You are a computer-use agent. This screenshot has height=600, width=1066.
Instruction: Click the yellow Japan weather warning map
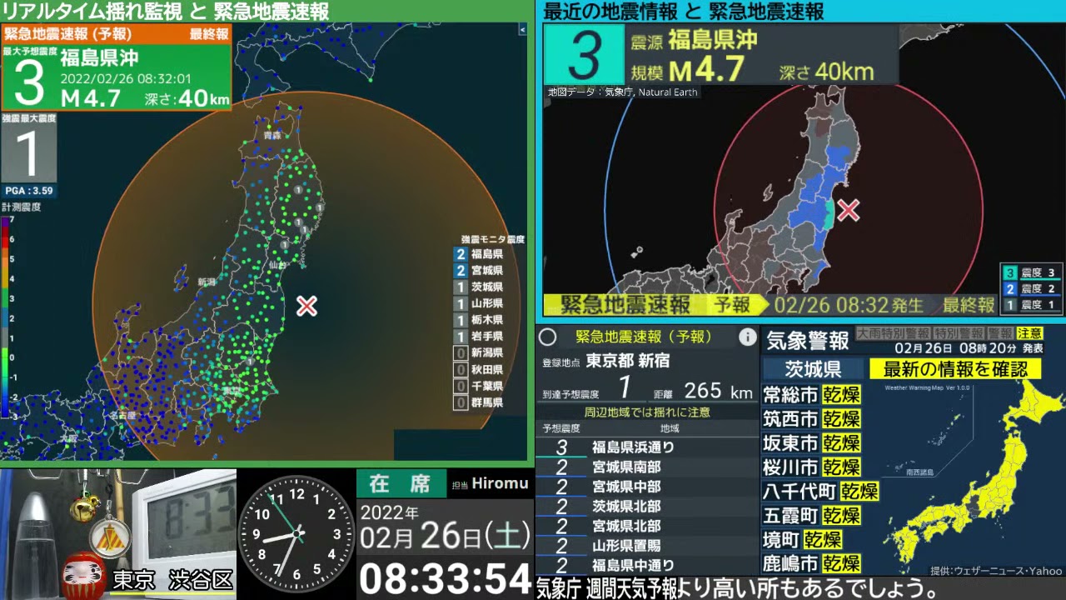pos(974,483)
